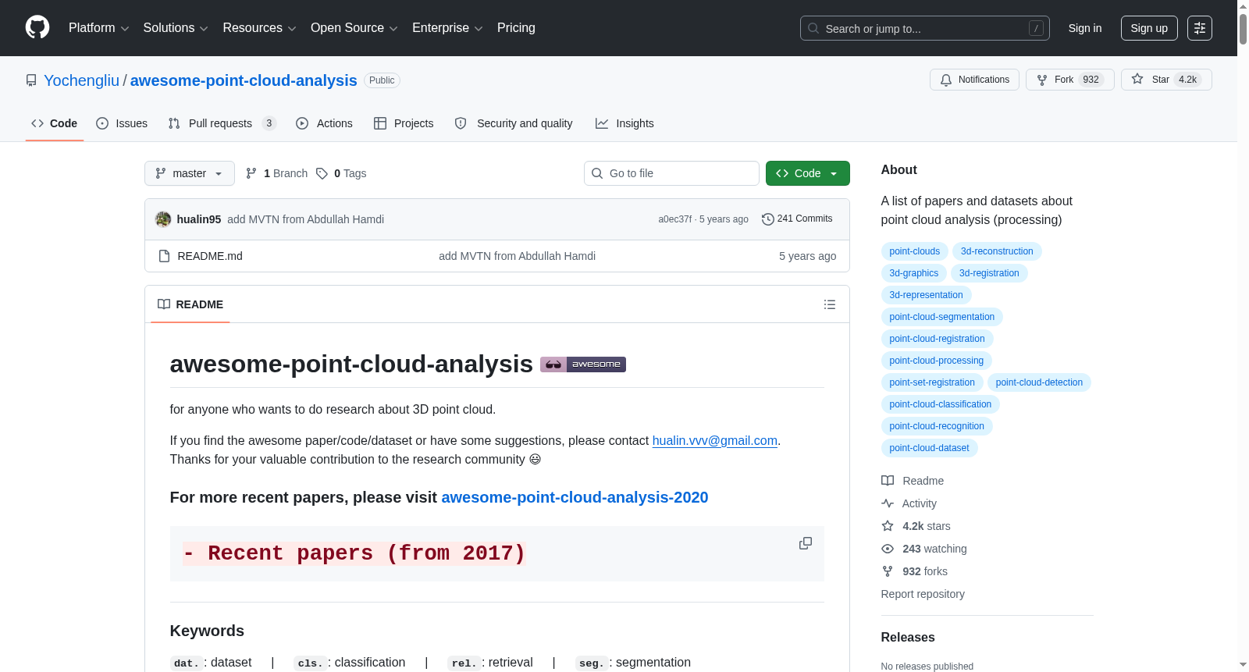Switch to the Code tab

[x=55, y=123]
